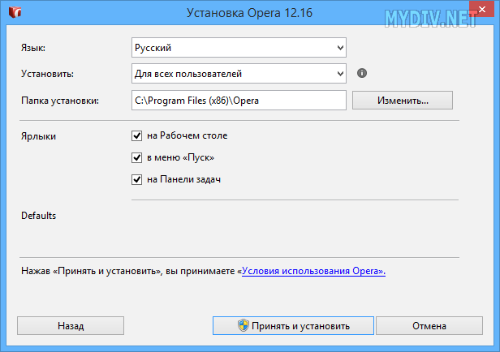Image resolution: width=500 pixels, height=352 pixels.
Task: Open the Язык language dropdown
Action: (239, 48)
